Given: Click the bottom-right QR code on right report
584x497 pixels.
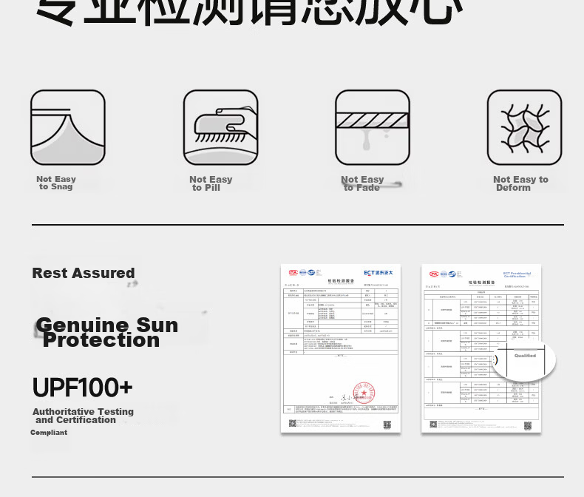Looking at the screenshot, I should pos(528,426).
